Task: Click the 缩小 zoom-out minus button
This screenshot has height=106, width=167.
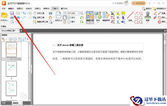Action: click(x=71, y=22)
